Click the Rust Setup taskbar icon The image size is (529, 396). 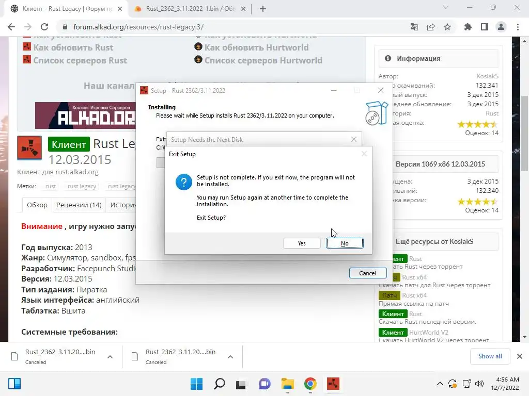(333, 384)
